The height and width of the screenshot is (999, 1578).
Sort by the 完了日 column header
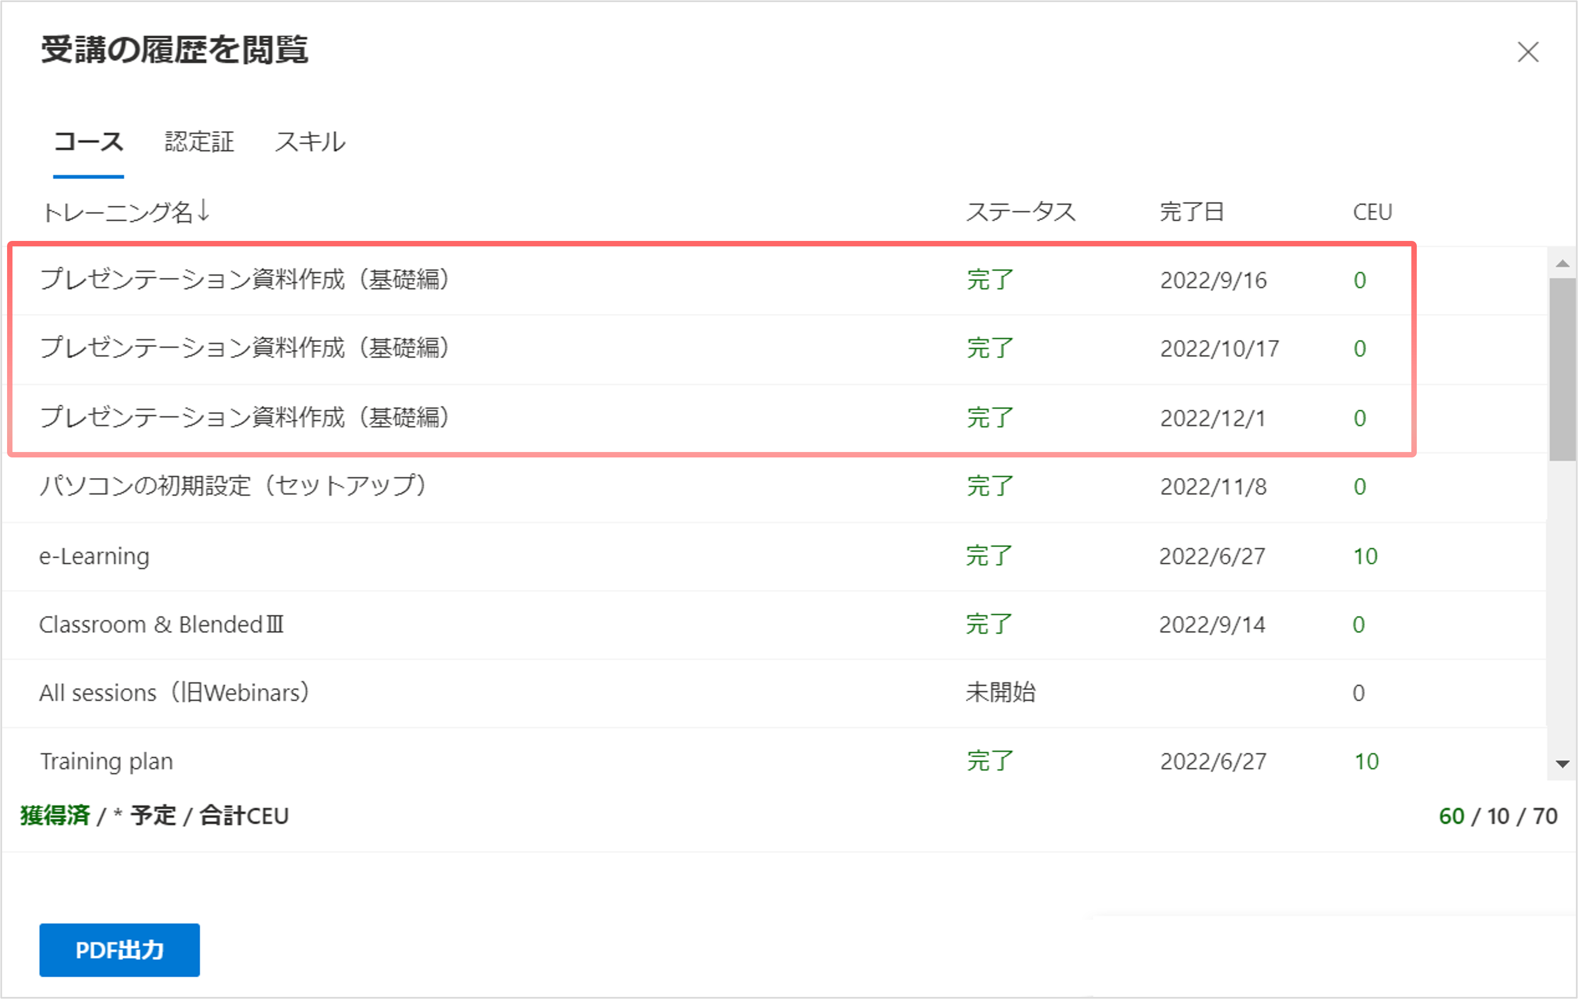coord(1192,212)
